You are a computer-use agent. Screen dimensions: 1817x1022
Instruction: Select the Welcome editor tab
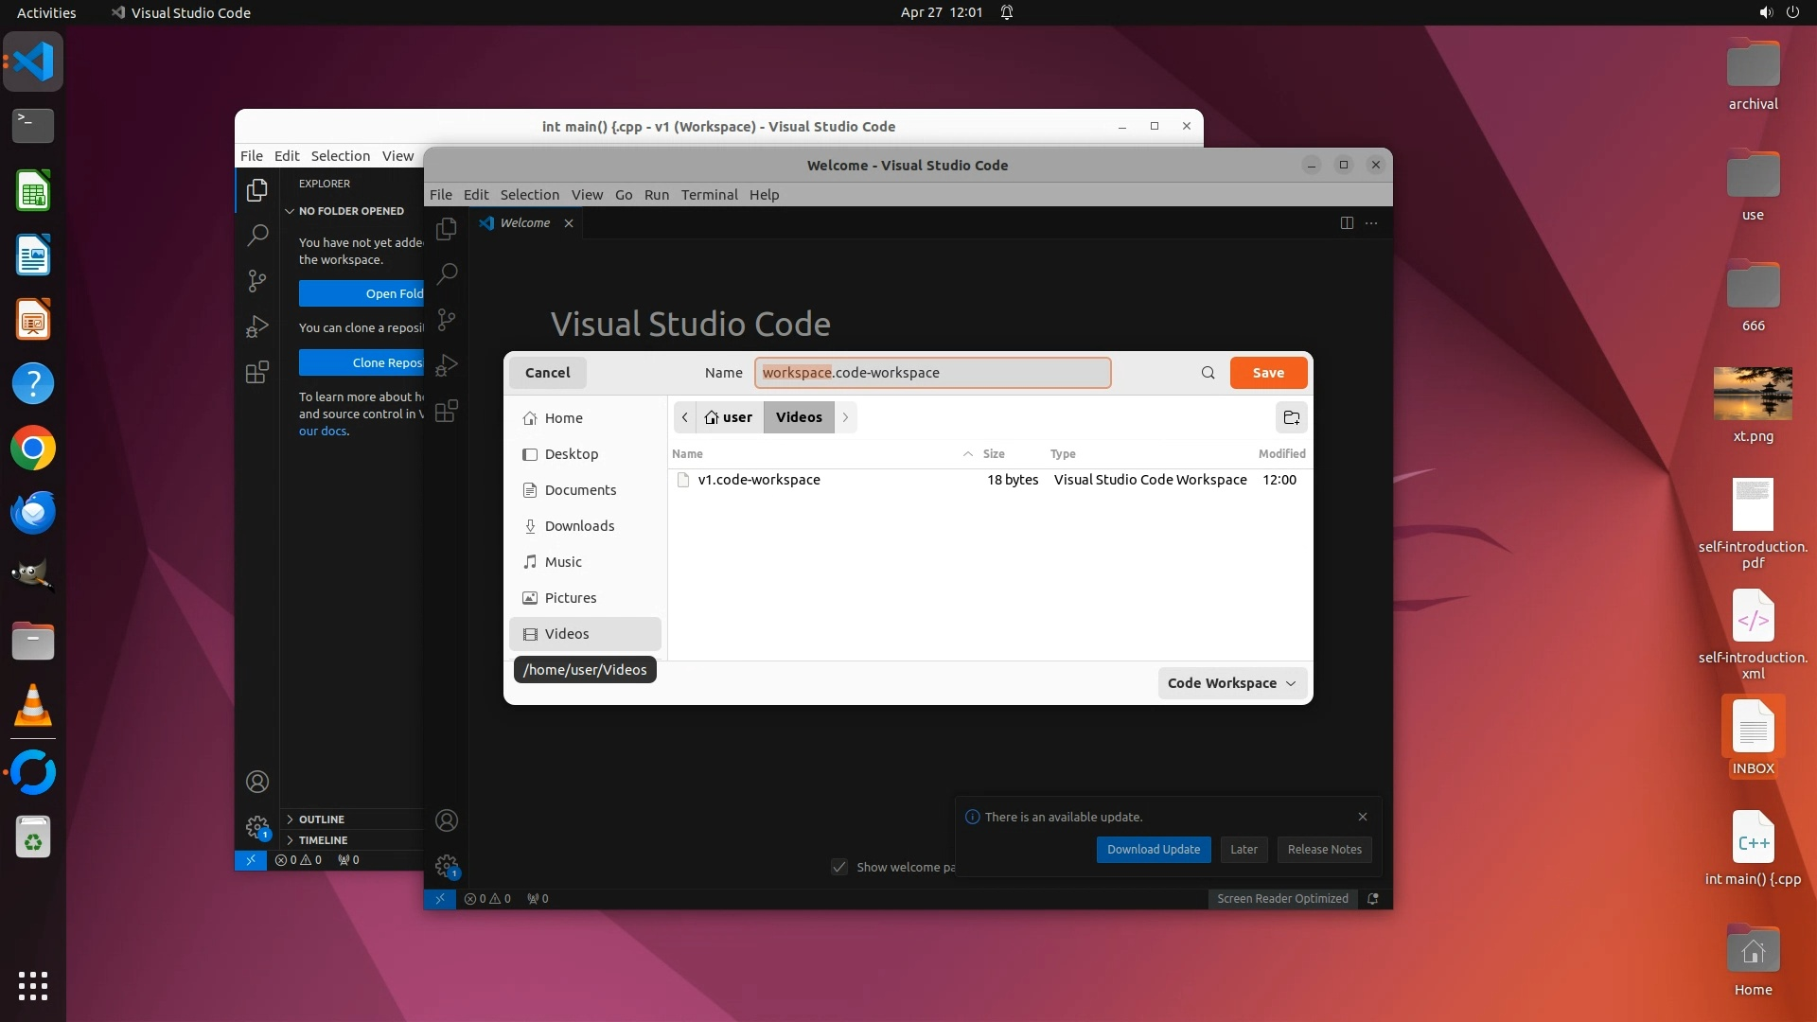pyautogui.click(x=524, y=223)
